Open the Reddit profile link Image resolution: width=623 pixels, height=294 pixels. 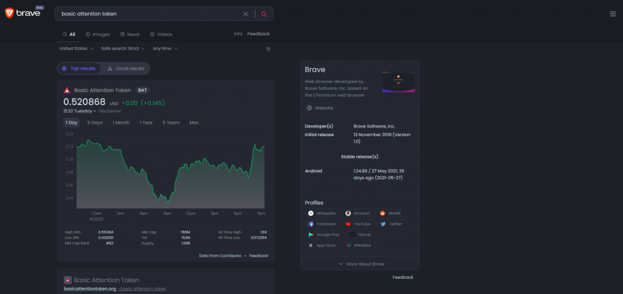coord(391,214)
